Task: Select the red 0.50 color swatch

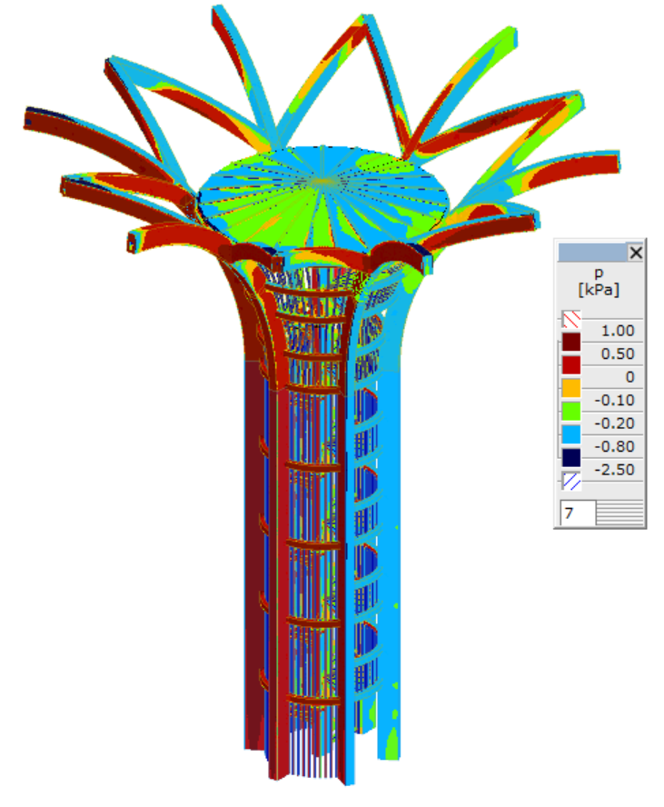Action: [571, 365]
